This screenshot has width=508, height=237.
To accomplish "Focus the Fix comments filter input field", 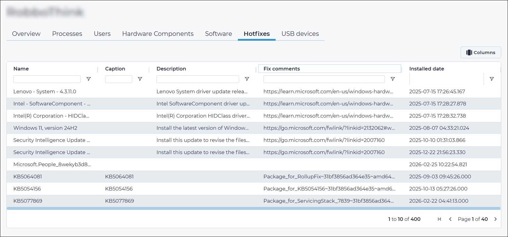I will click(x=324, y=79).
